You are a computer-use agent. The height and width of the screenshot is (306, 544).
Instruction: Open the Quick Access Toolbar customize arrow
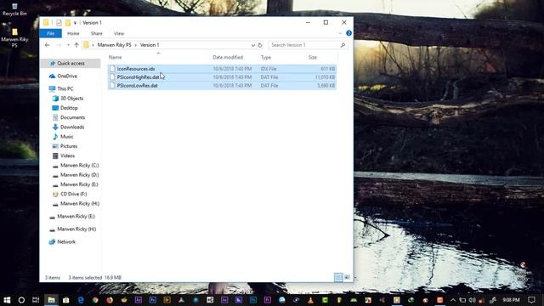[x=75, y=23]
